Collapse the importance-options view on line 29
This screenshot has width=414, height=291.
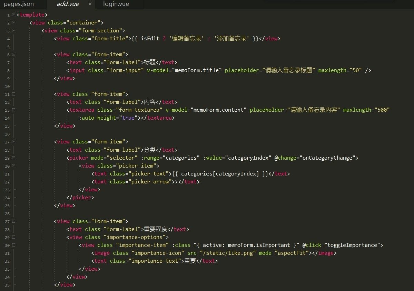(13, 237)
